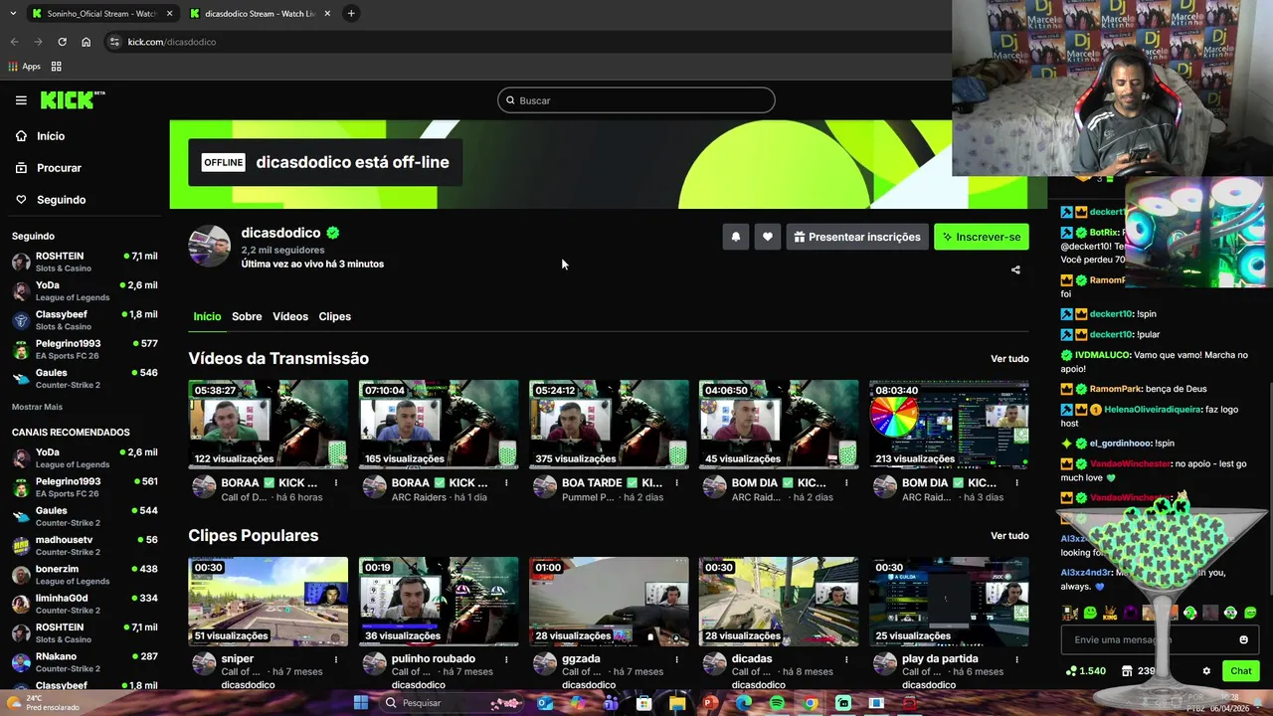This screenshot has width=1273, height=716.
Task: Open Spotify from the taskbar
Action: (x=777, y=703)
